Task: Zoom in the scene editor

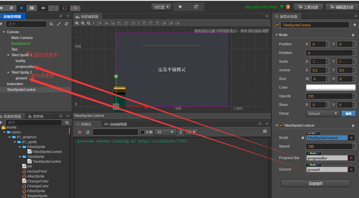Action: pyautogui.click(x=77, y=23)
